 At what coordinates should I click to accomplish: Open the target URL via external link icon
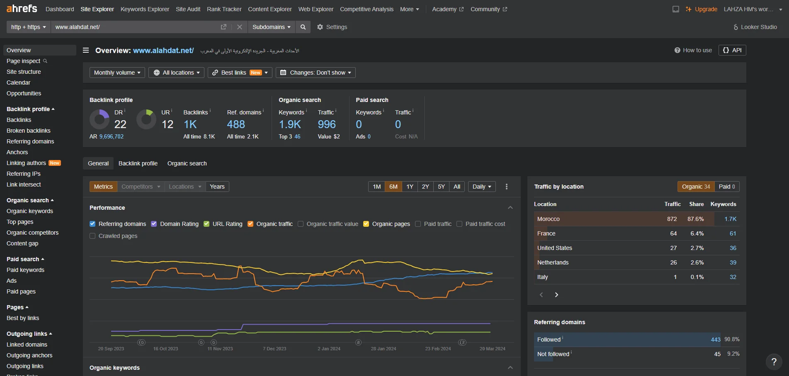(223, 27)
